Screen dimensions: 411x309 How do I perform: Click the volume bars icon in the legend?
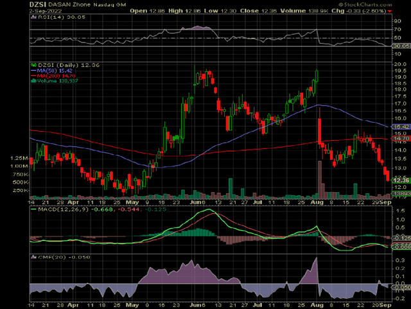(33, 81)
